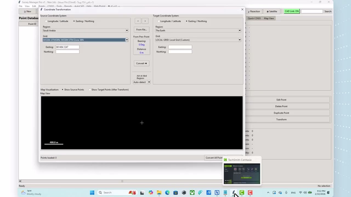Open source Region dropdown Saudi Arabia
Viewport: 351px width, 197px height.
(x=86, y=31)
